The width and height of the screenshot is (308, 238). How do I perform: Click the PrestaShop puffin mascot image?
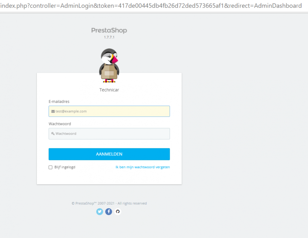(x=109, y=65)
